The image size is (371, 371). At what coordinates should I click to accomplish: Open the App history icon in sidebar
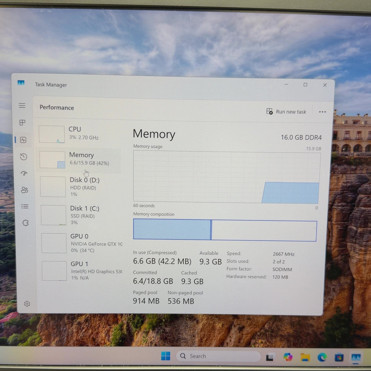[23, 157]
